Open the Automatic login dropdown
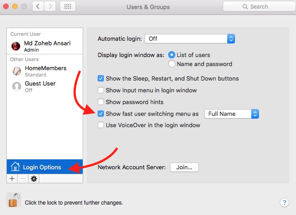The width and height of the screenshot is (296, 215). (x=190, y=39)
